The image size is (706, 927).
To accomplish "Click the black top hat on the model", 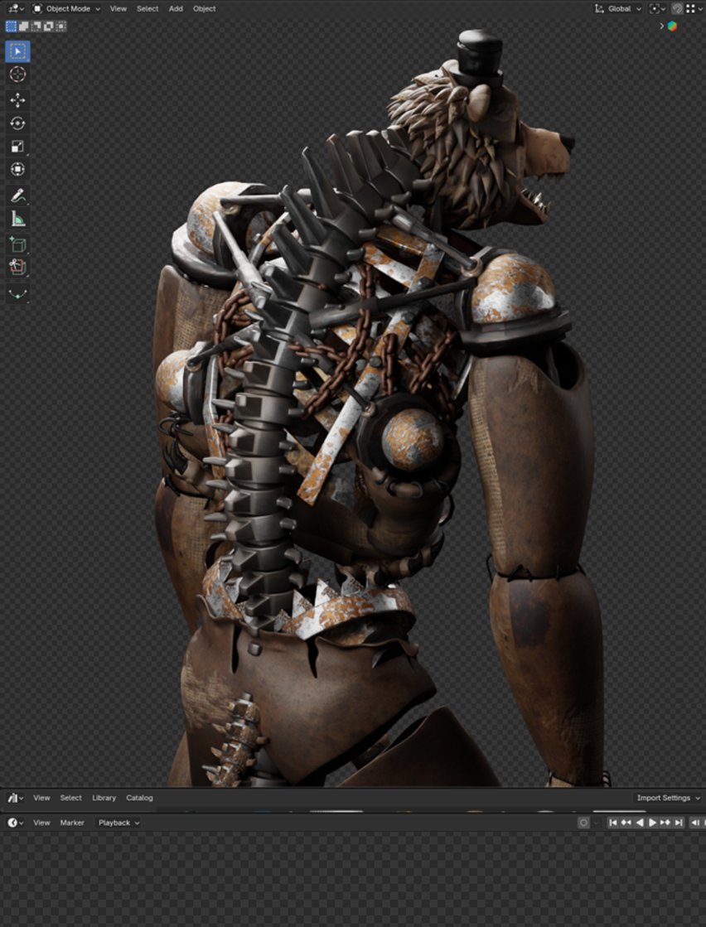I will click(x=478, y=58).
